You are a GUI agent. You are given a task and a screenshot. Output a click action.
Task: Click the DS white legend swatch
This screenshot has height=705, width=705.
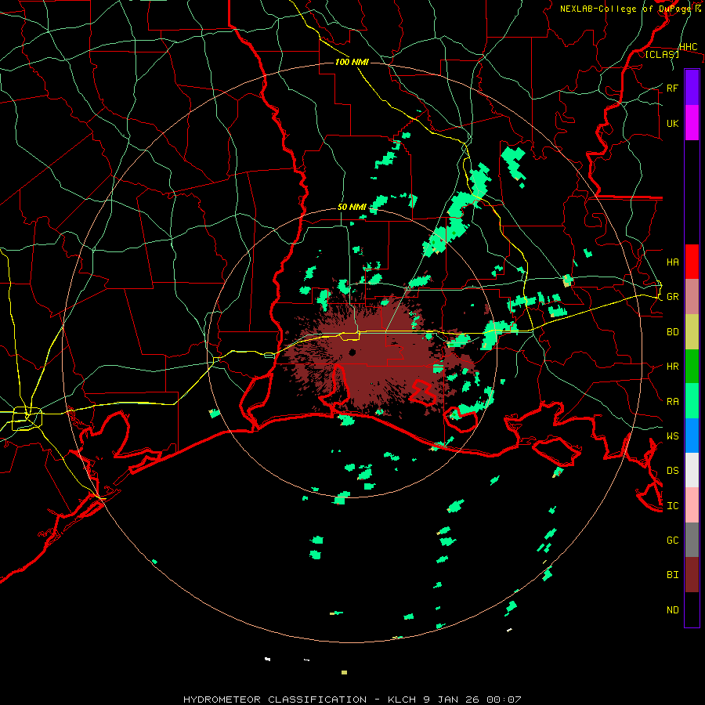pos(692,470)
